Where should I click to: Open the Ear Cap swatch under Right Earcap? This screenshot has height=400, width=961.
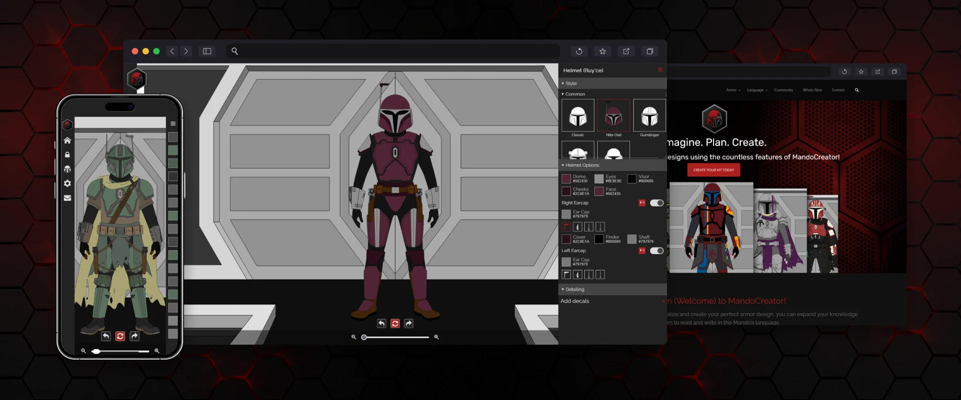[x=567, y=214]
